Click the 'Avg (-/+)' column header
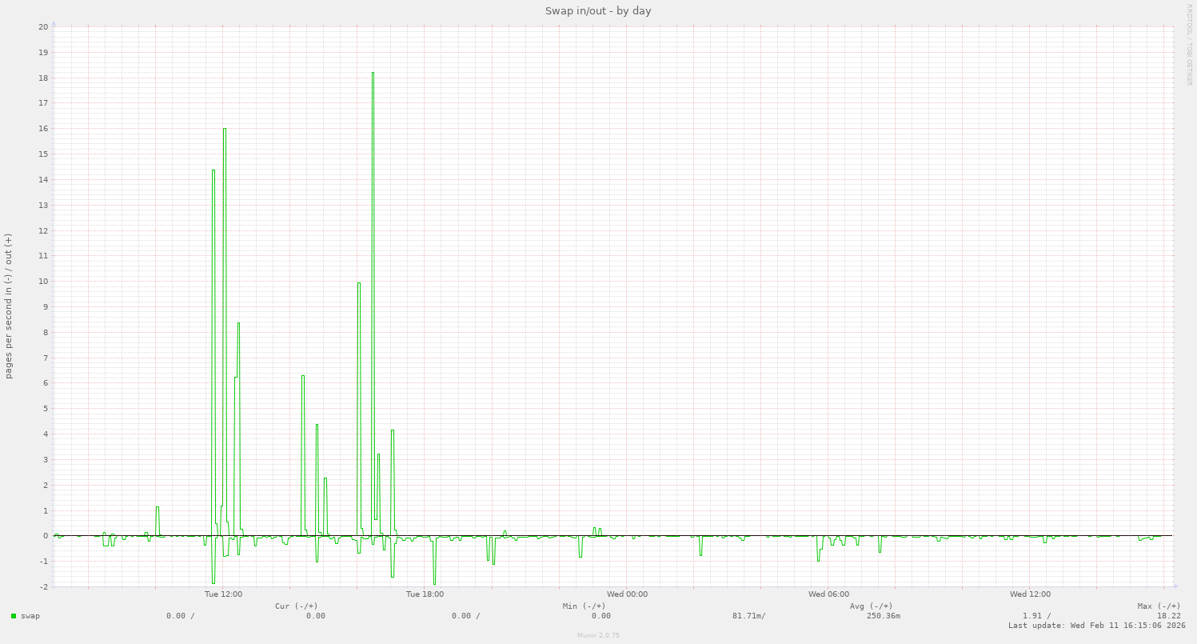 click(x=871, y=606)
